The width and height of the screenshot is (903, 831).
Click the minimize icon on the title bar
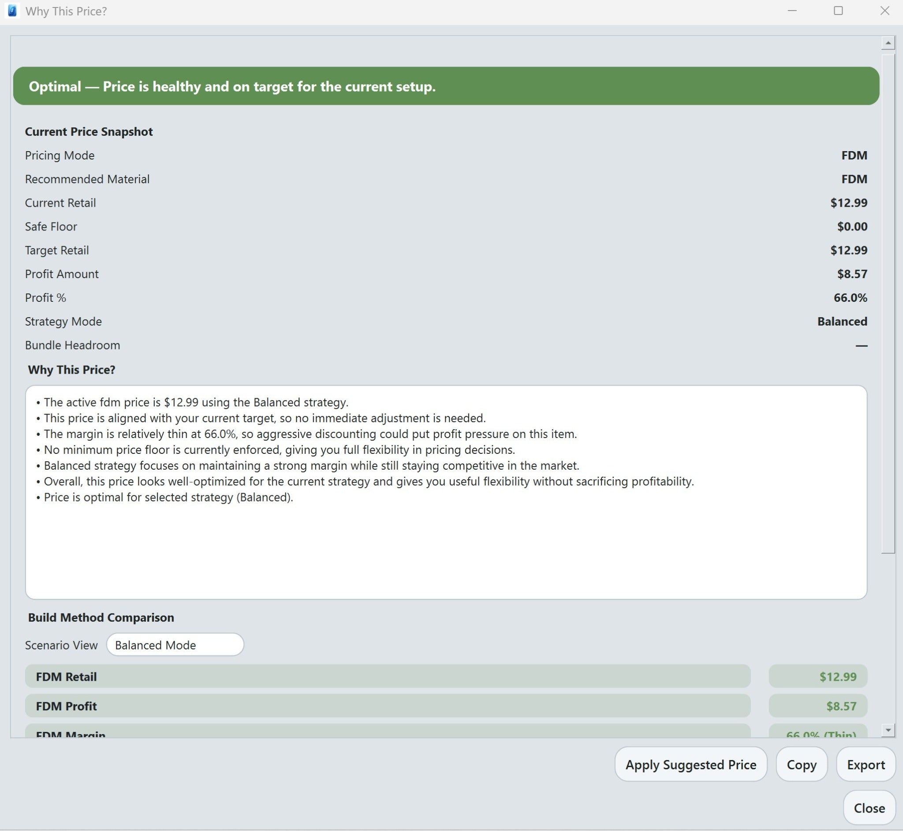[792, 10]
